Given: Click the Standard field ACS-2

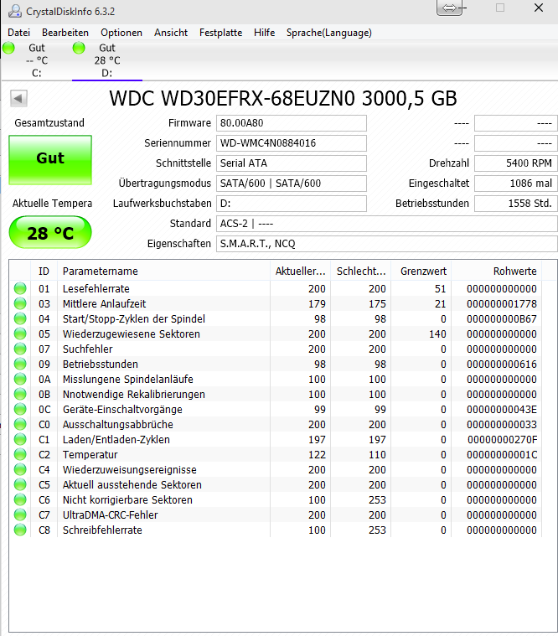Looking at the screenshot, I should click(387, 224).
